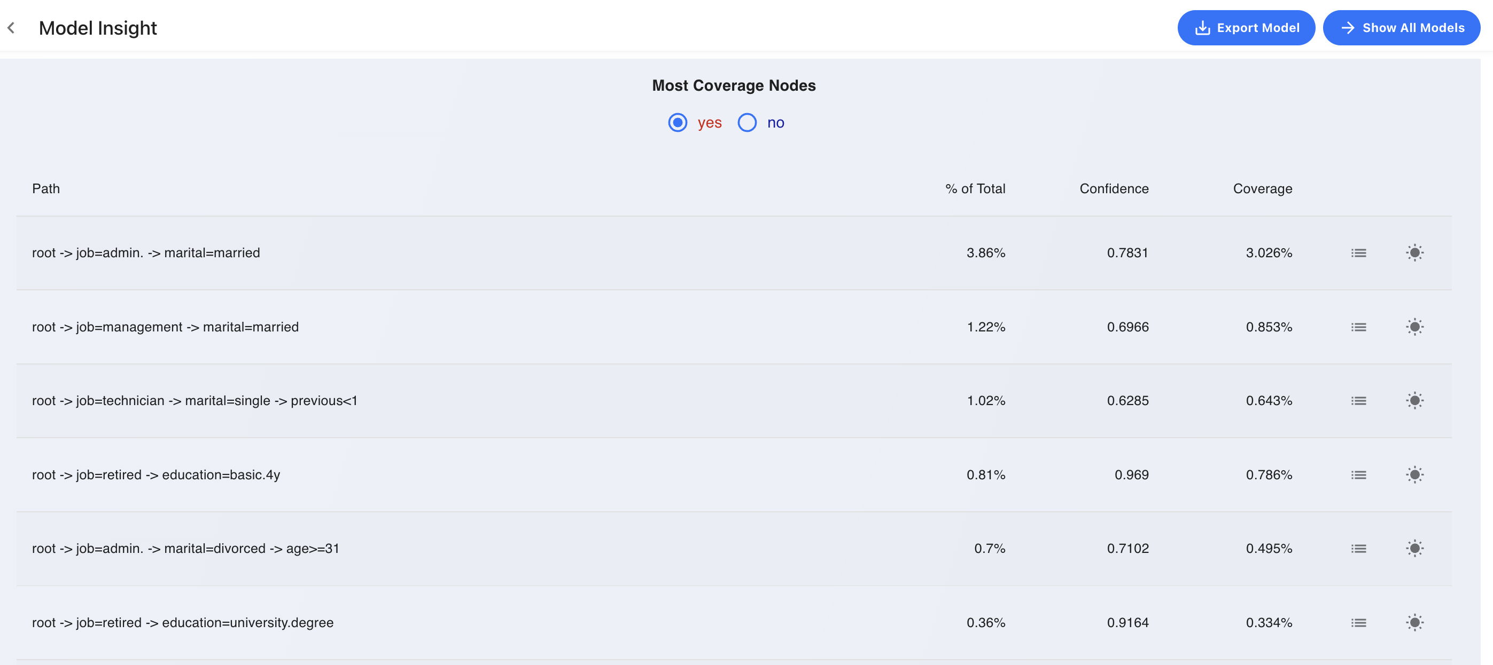Click the Export Model button
Screen dimensions: 1493x665
[x=1246, y=28]
